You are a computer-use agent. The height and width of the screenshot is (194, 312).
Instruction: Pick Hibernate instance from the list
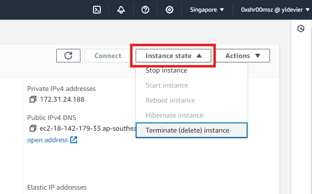174,115
